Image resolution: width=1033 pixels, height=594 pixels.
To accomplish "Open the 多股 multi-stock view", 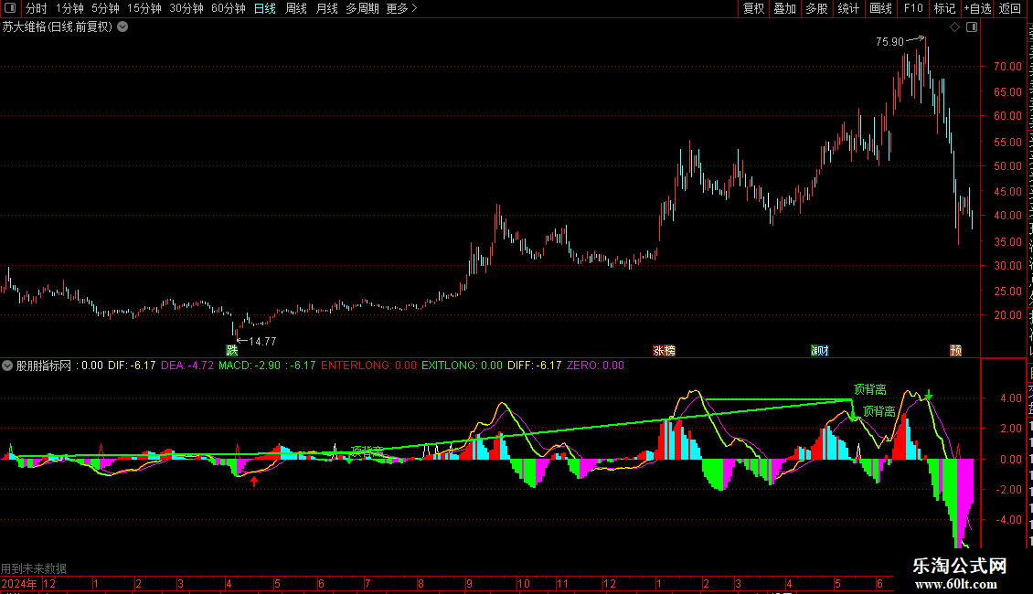I will [816, 8].
